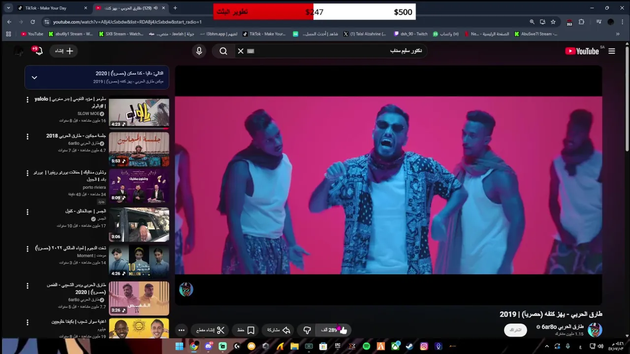Open the create (إنشاء) button in the header
The image size is (630, 354).
tap(64, 51)
